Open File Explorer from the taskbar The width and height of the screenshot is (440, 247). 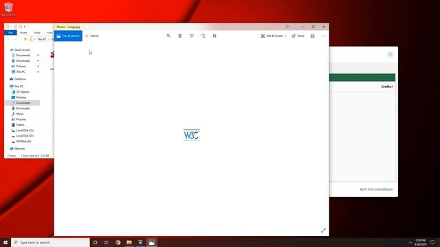pos(129,242)
